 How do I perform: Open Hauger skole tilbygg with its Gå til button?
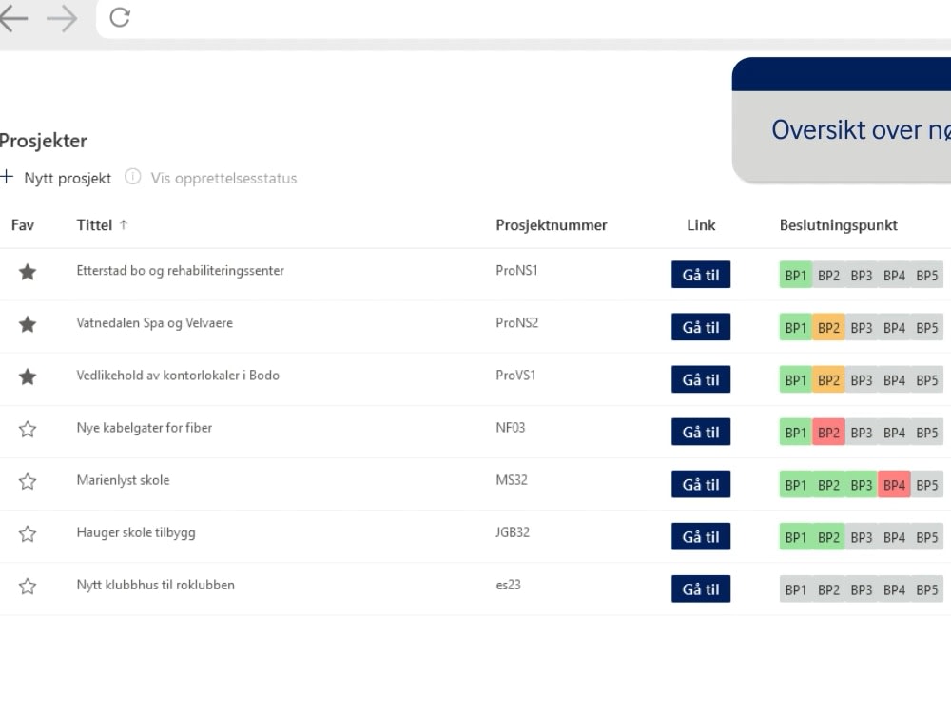coord(701,536)
